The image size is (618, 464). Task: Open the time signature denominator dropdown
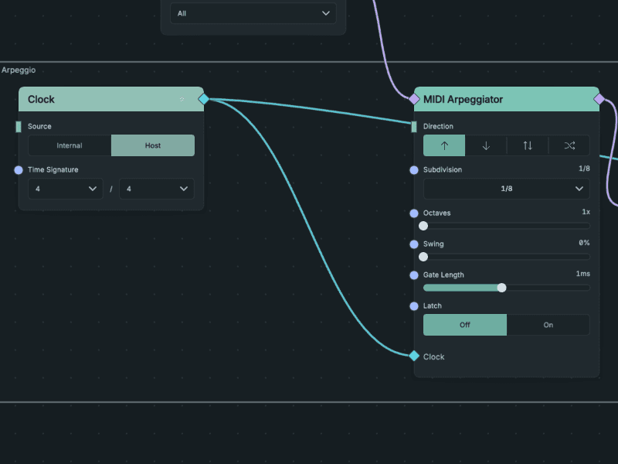pos(157,189)
